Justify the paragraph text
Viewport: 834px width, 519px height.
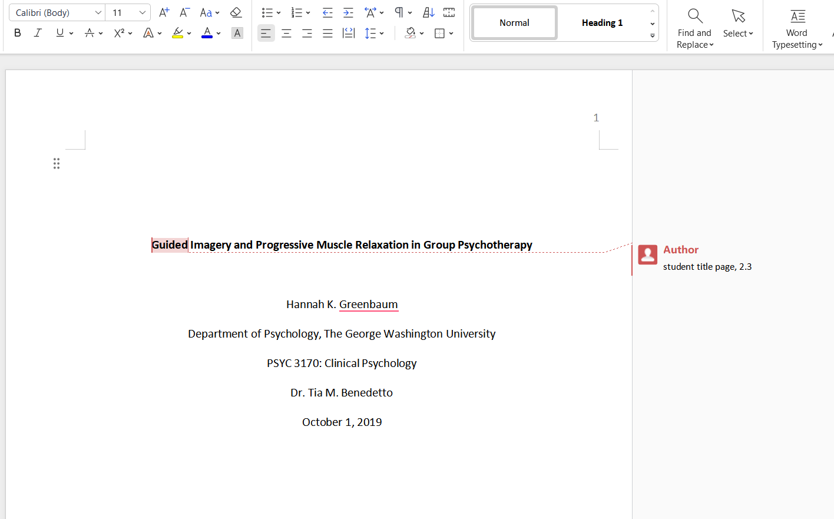(x=327, y=34)
